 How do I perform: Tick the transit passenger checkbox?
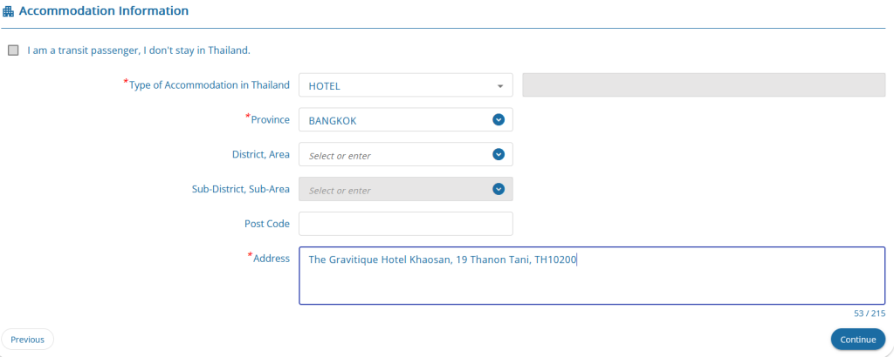(x=13, y=51)
